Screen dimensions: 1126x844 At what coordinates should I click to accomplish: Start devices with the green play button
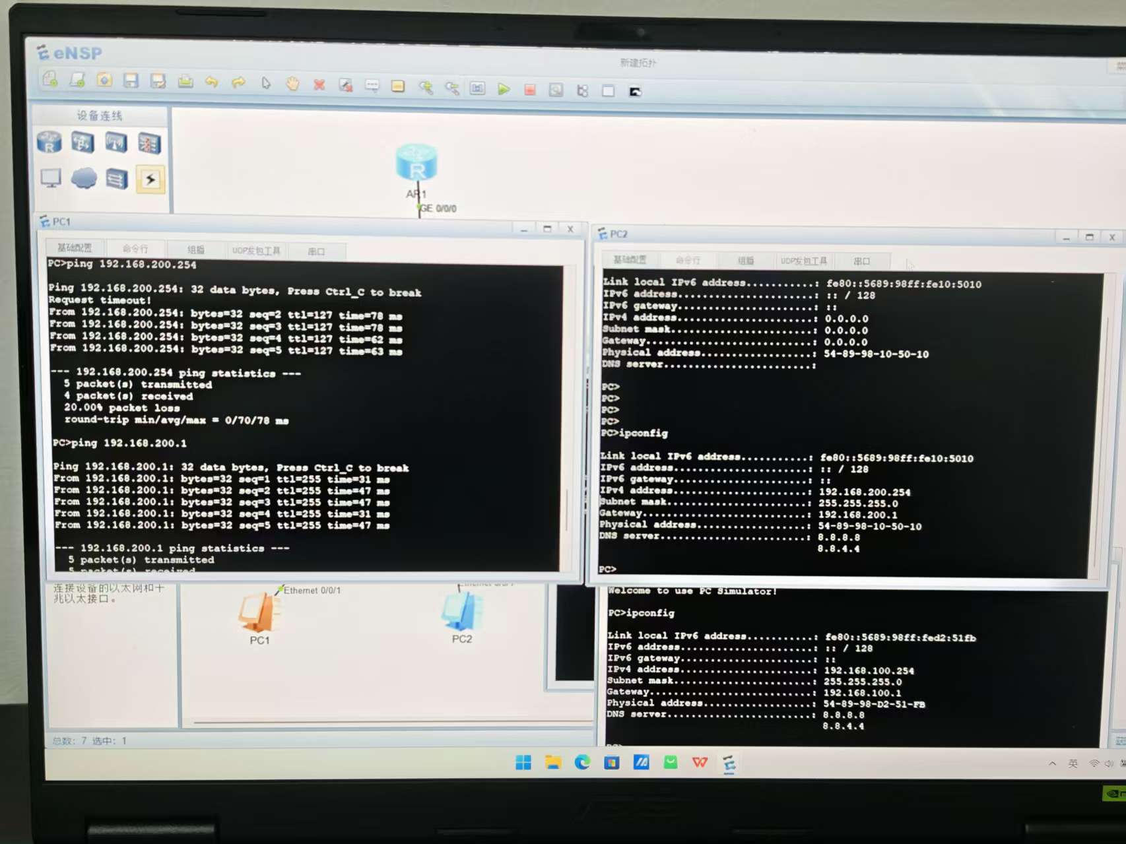tap(504, 89)
